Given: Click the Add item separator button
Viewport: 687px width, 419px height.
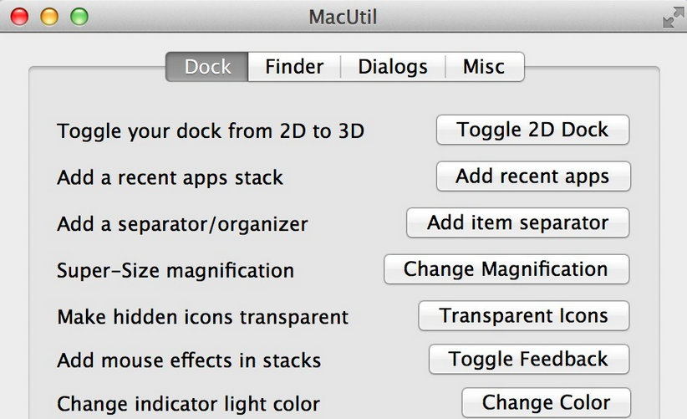Looking at the screenshot, I should 518,222.
